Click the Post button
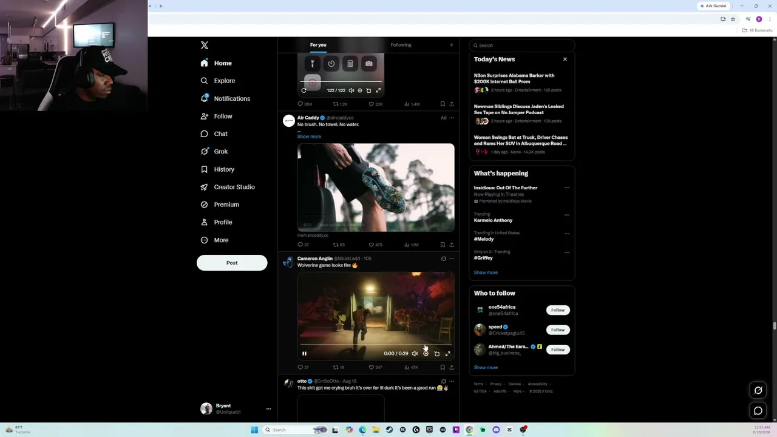Image resolution: width=777 pixels, height=437 pixels. tap(232, 263)
